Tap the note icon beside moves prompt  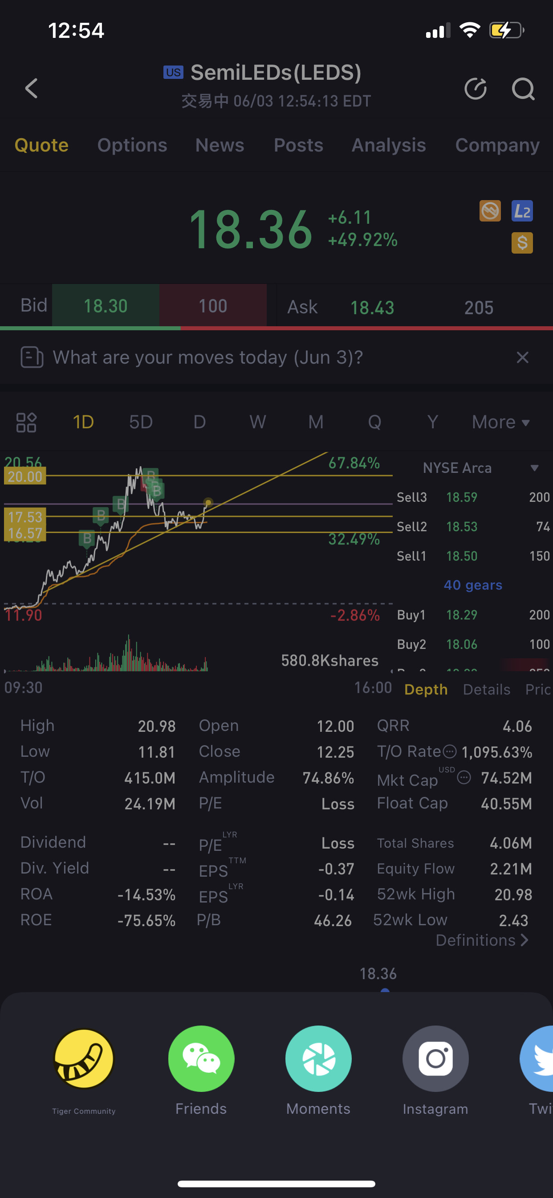pyautogui.click(x=32, y=357)
